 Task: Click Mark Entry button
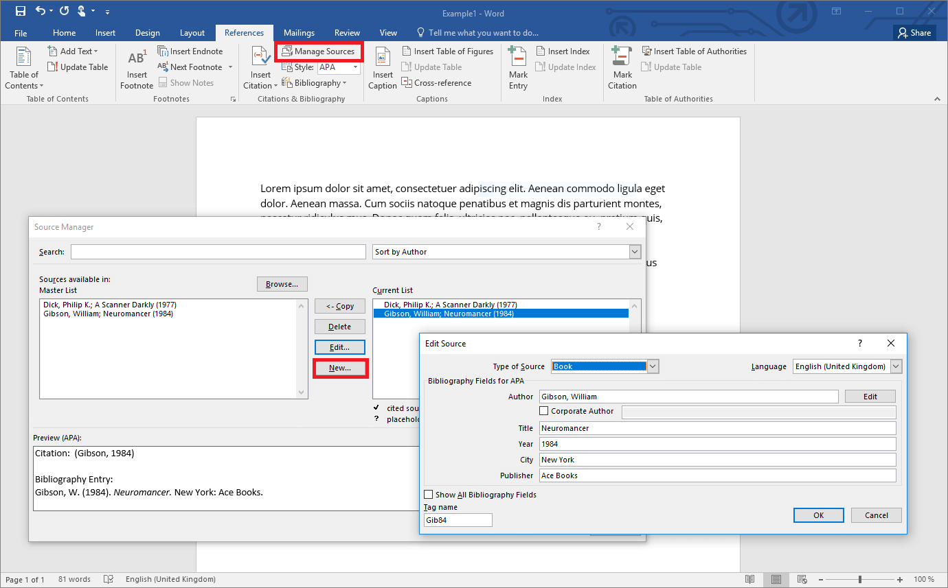pyautogui.click(x=518, y=69)
